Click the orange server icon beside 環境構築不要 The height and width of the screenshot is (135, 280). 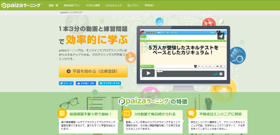click(62, 113)
